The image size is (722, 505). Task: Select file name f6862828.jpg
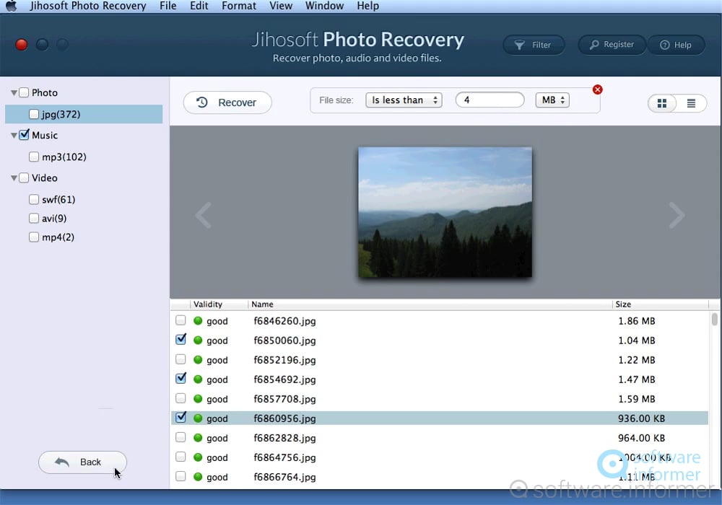point(284,438)
